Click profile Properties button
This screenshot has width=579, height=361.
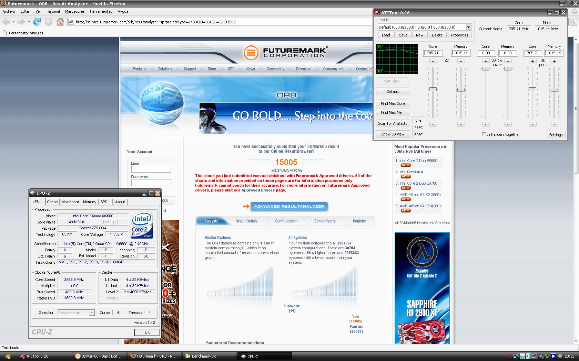click(460, 35)
